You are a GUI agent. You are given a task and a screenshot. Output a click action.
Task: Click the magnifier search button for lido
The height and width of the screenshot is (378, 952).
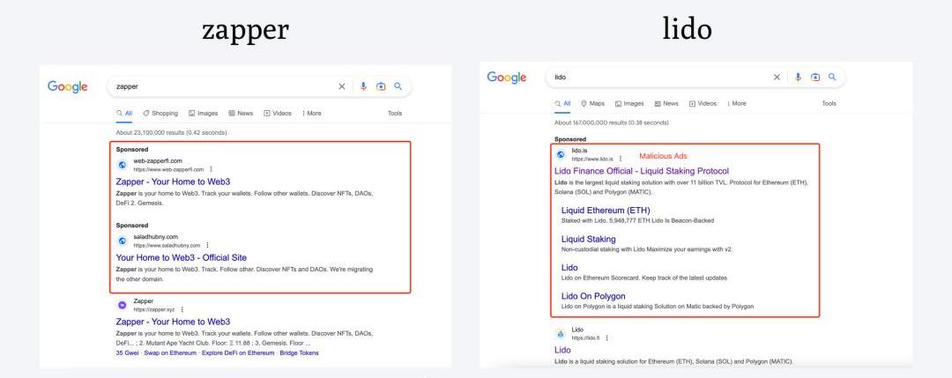pos(832,77)
